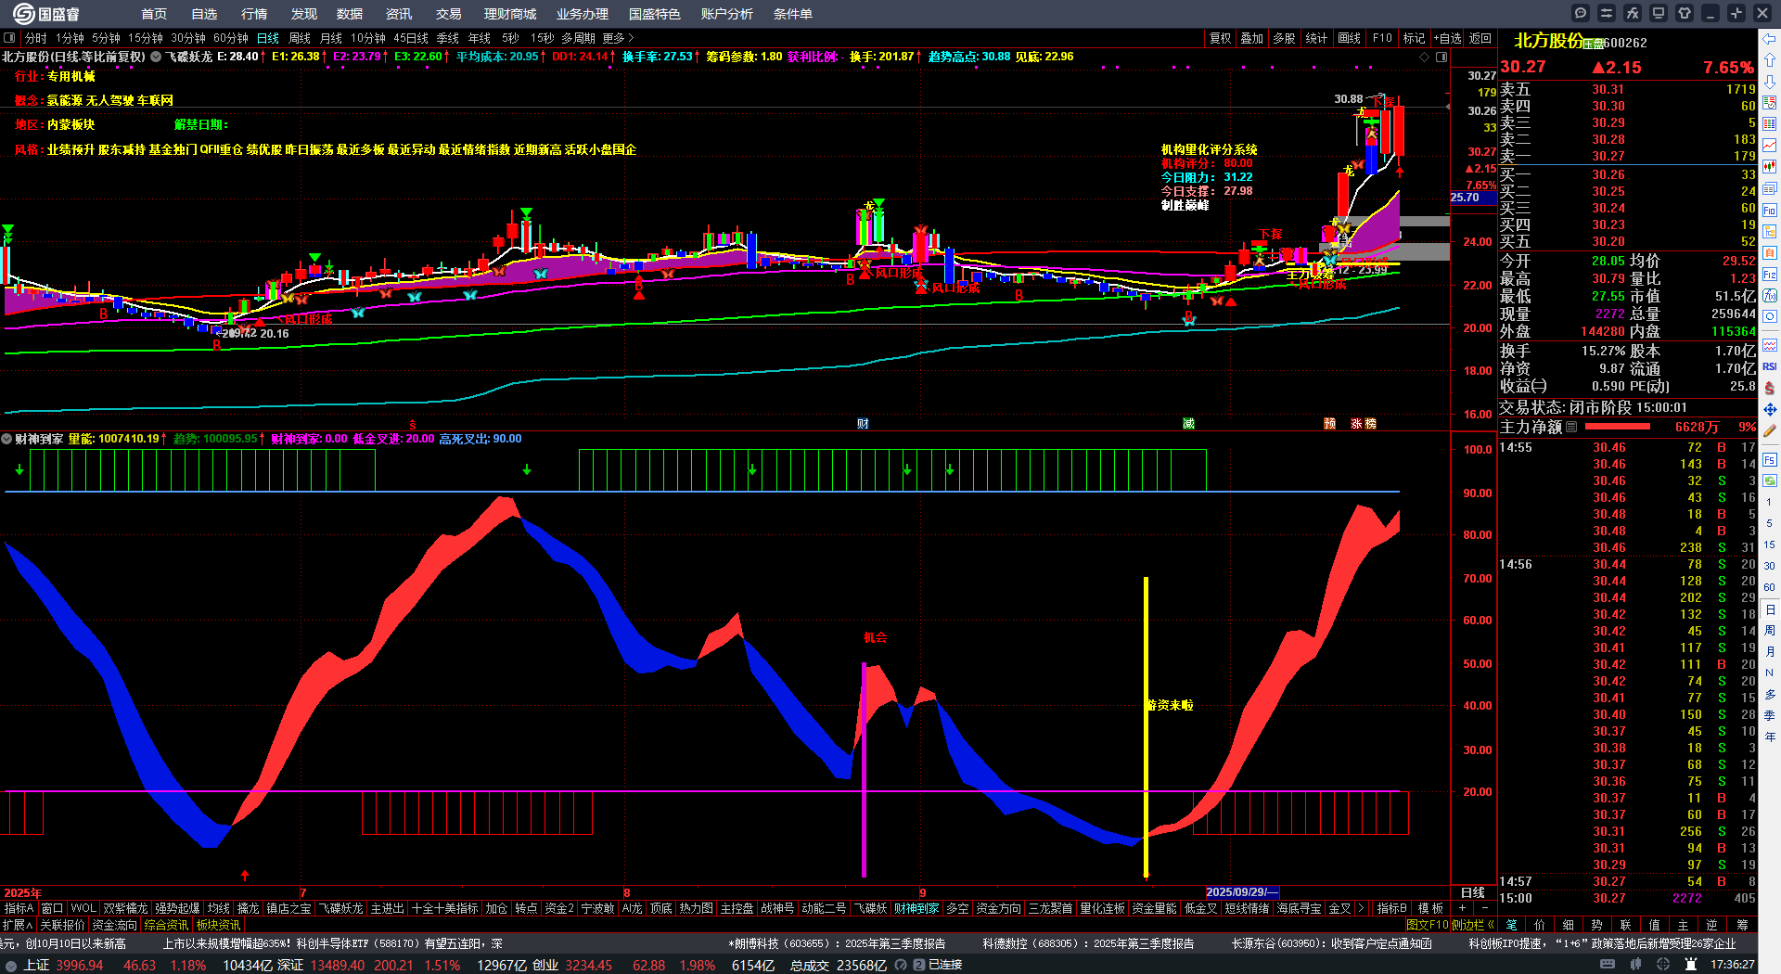Collapse the 侧边栏 sidebar arrows
Screen dimensions: 1781x974
click(x=1491, y=925)
